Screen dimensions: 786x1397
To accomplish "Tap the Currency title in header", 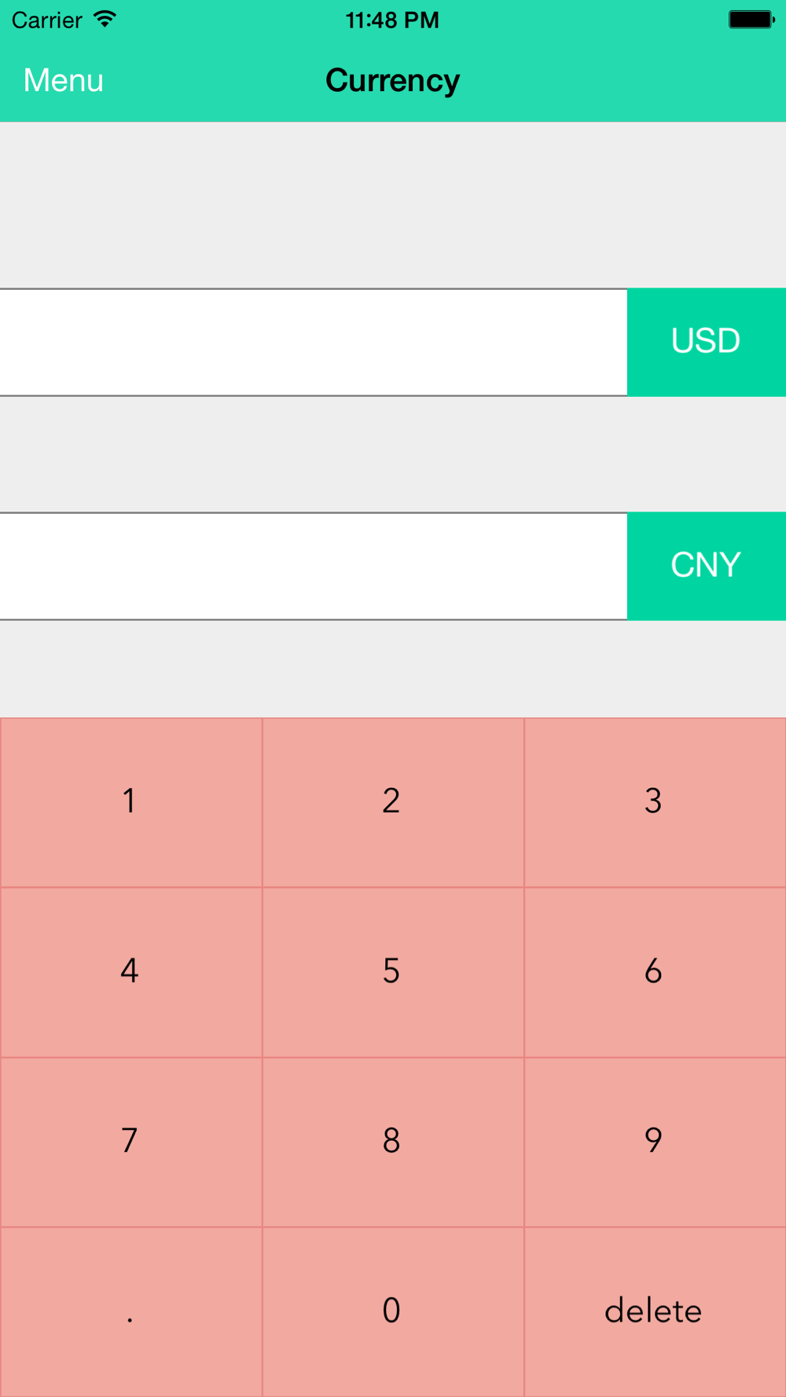I will [x=392, y=80].
